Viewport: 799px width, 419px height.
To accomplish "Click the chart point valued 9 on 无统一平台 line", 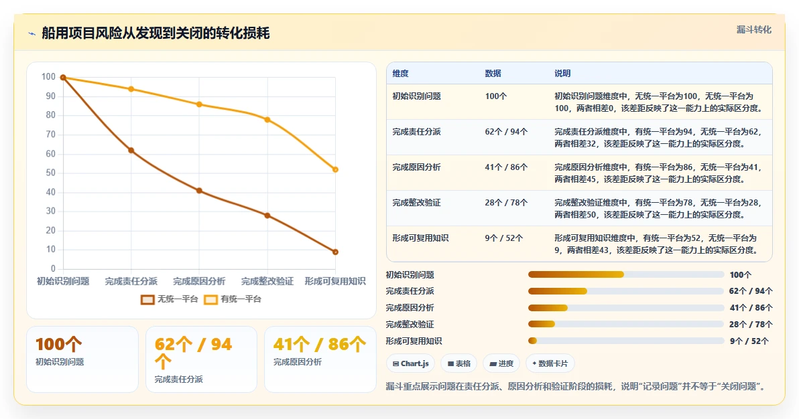I will 335,252.
